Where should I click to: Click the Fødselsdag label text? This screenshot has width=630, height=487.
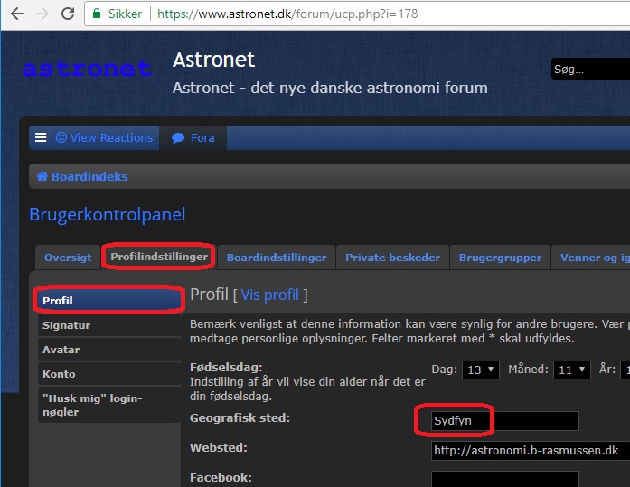226,368
